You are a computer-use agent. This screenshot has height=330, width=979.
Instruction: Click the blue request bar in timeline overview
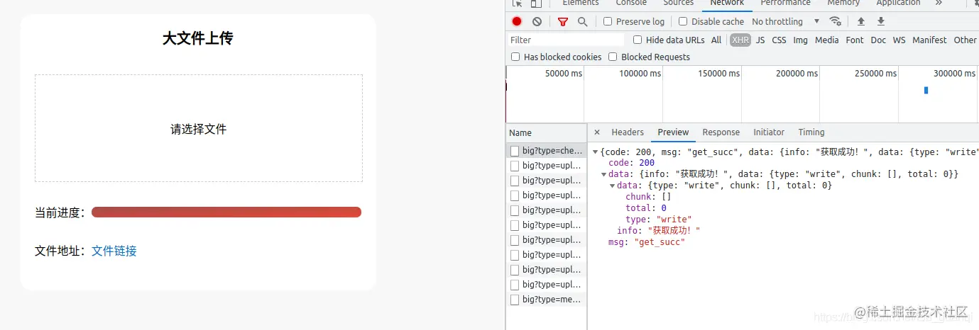pos(926,91)
